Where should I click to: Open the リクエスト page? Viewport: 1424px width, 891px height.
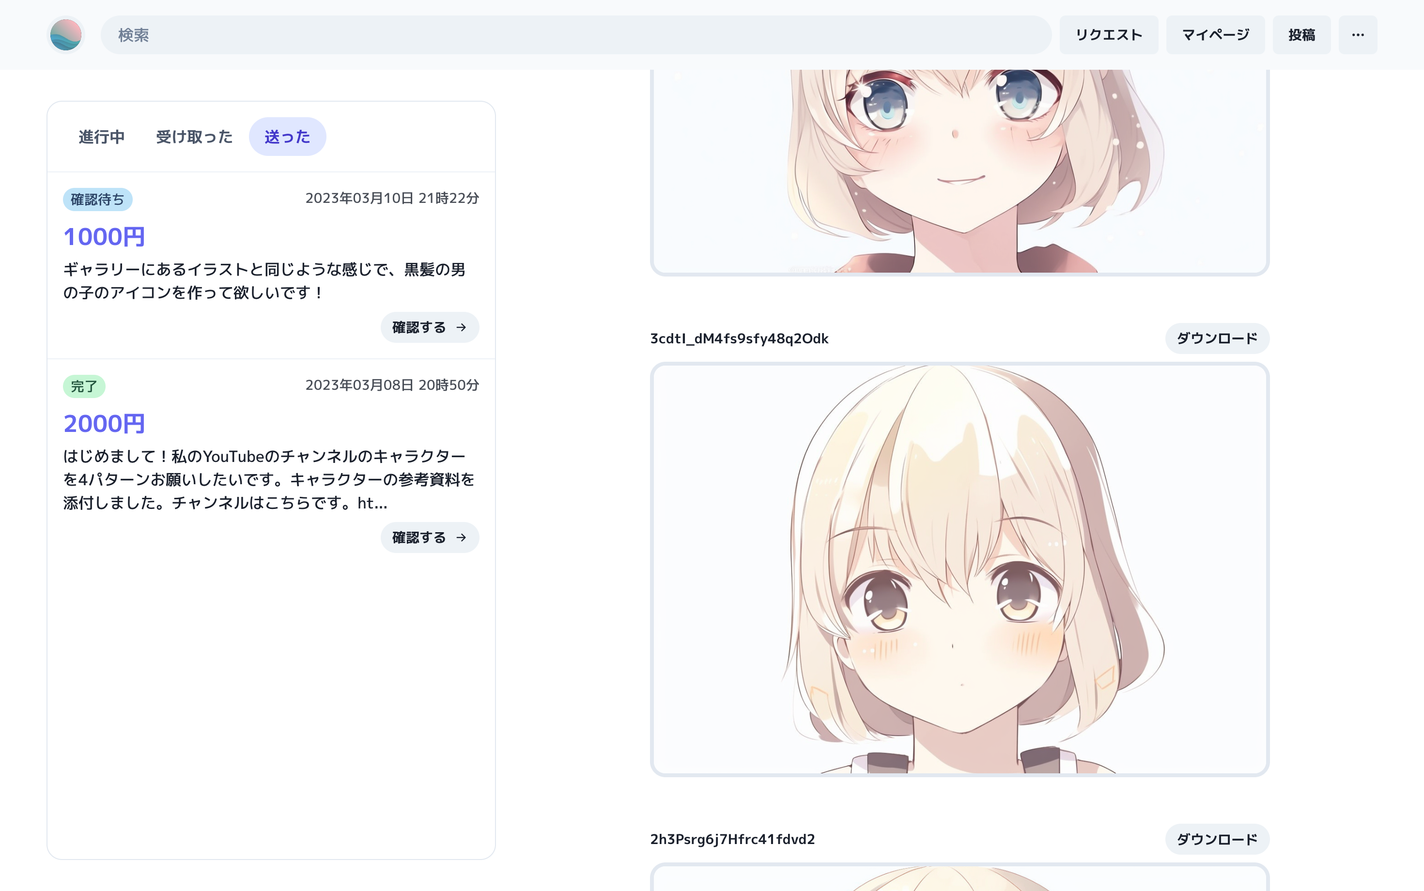[1108, 35]
